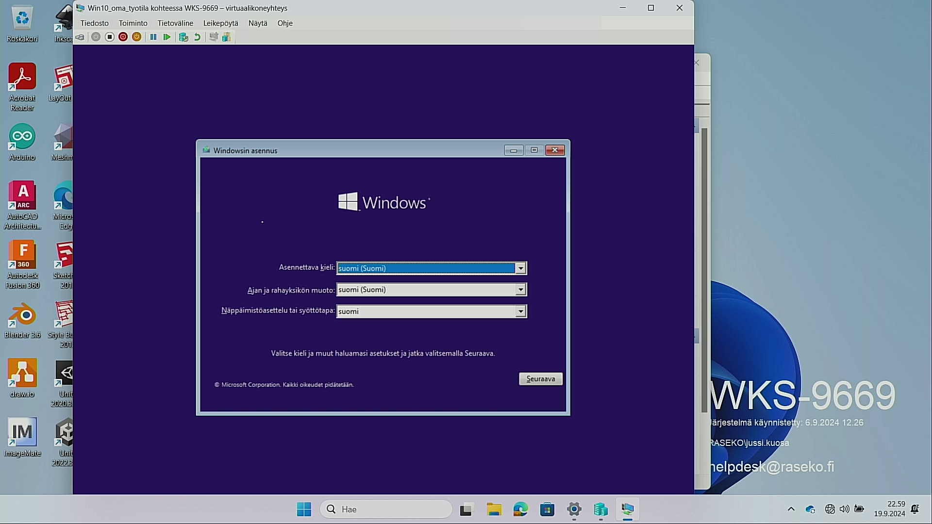Open the Tietoväline menu
The width and height of the screenshot is (932, 524).
pyautogui.click(x=175, y=23)
